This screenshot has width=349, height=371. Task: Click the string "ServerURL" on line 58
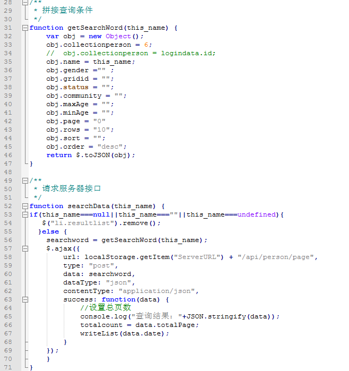tap(197, 257)
